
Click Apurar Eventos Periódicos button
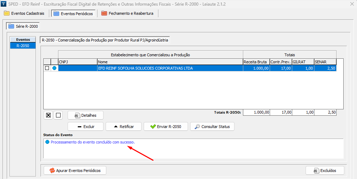tap(75, 171)
